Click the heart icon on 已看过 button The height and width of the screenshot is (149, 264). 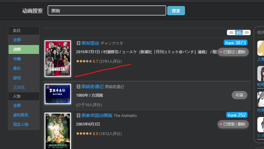(x=221, y=52)
